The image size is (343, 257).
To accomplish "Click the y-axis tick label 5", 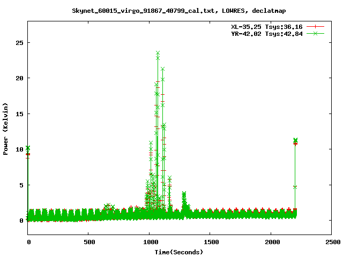I will click(21, 185).
